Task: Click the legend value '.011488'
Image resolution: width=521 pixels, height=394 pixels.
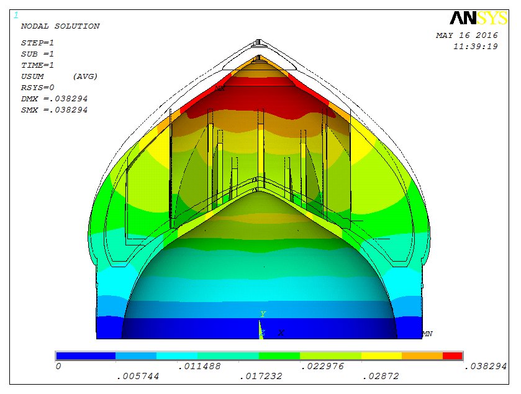Action: pos(199,367)
